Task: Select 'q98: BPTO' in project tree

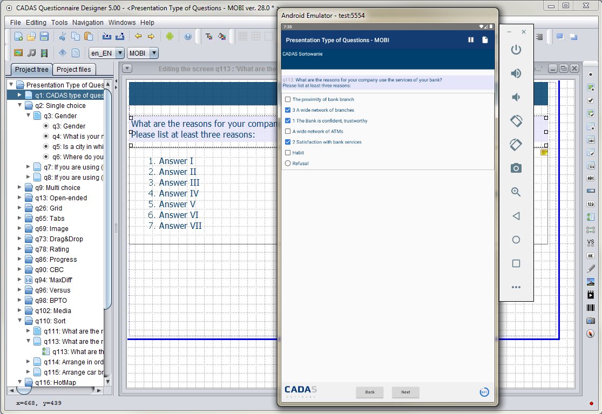Action: coord(51,301)
